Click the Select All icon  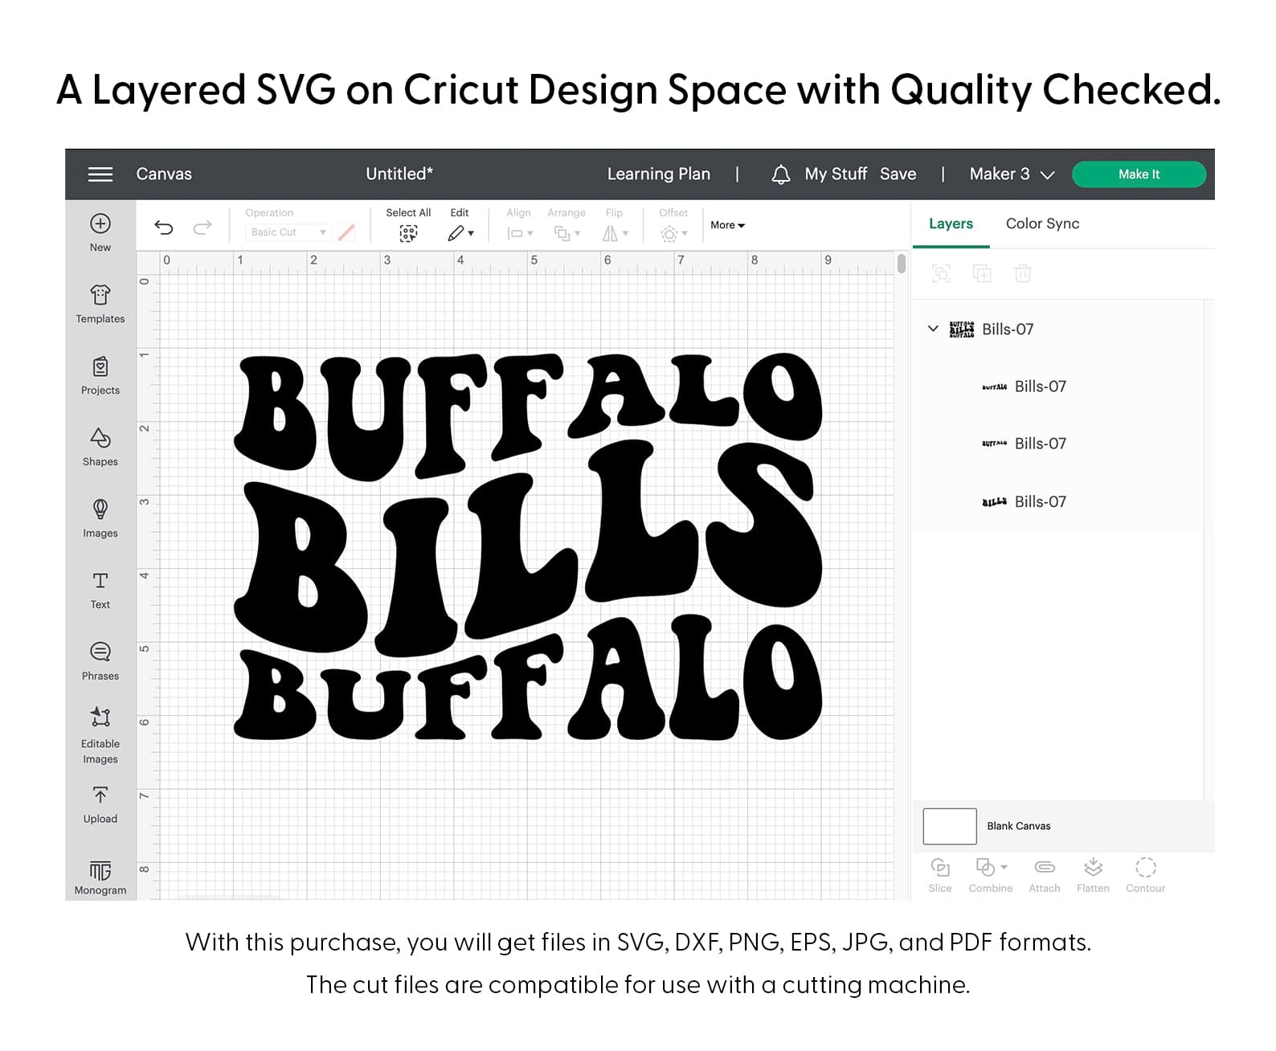[x=408, y=233]
